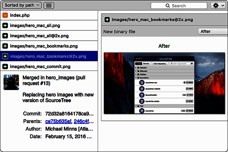Click the plus icon in the diff header
Image resolution: width=228 pixels, height=152 pixels.
107,20
